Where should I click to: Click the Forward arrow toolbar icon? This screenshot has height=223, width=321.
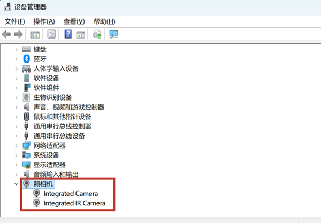pos(18,34)
